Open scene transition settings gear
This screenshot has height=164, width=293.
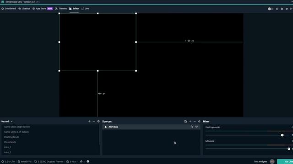pyautogui.click(x=98, y=122)
